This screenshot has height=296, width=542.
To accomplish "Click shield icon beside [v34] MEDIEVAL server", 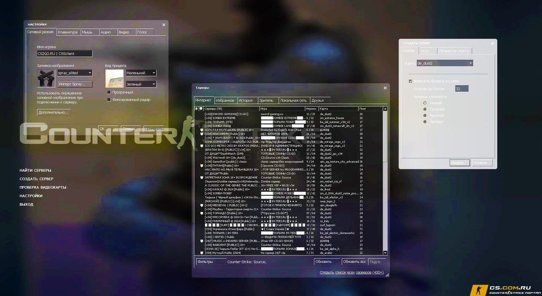I will [x=202, y=205].
